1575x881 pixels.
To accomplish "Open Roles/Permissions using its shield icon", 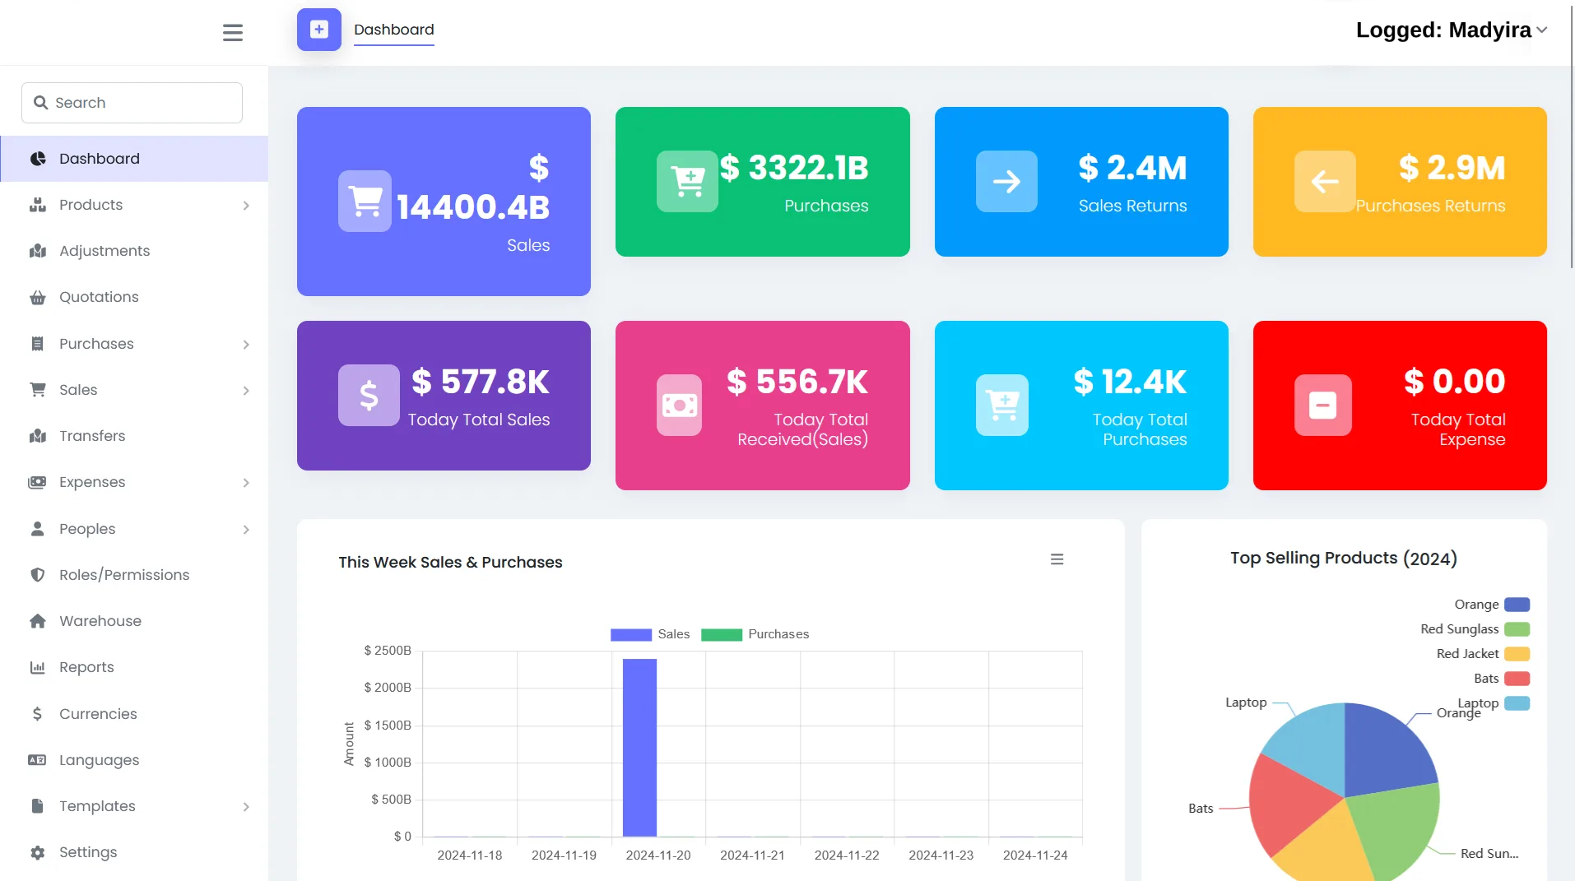I will [39, 574].
